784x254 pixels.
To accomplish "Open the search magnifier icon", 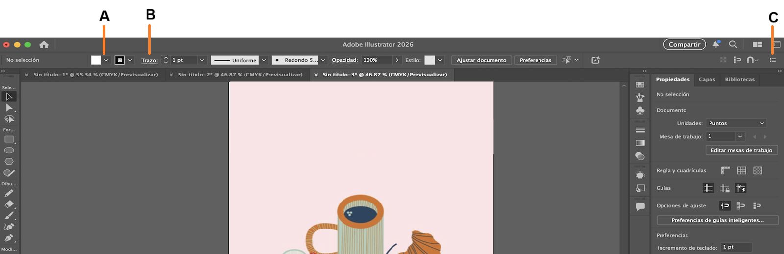I will (x=733, y=44).
